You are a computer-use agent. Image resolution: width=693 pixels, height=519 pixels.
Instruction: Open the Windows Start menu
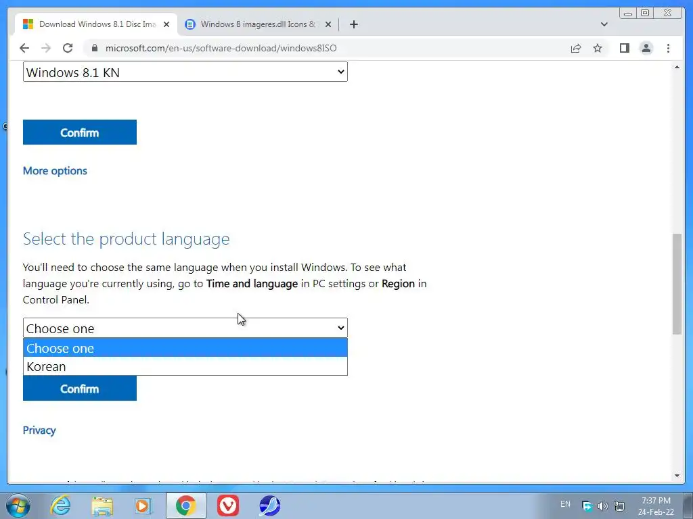pos(18,505)
